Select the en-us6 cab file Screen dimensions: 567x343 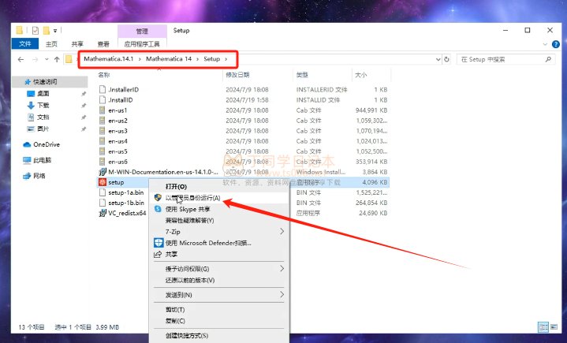point(118,162)
